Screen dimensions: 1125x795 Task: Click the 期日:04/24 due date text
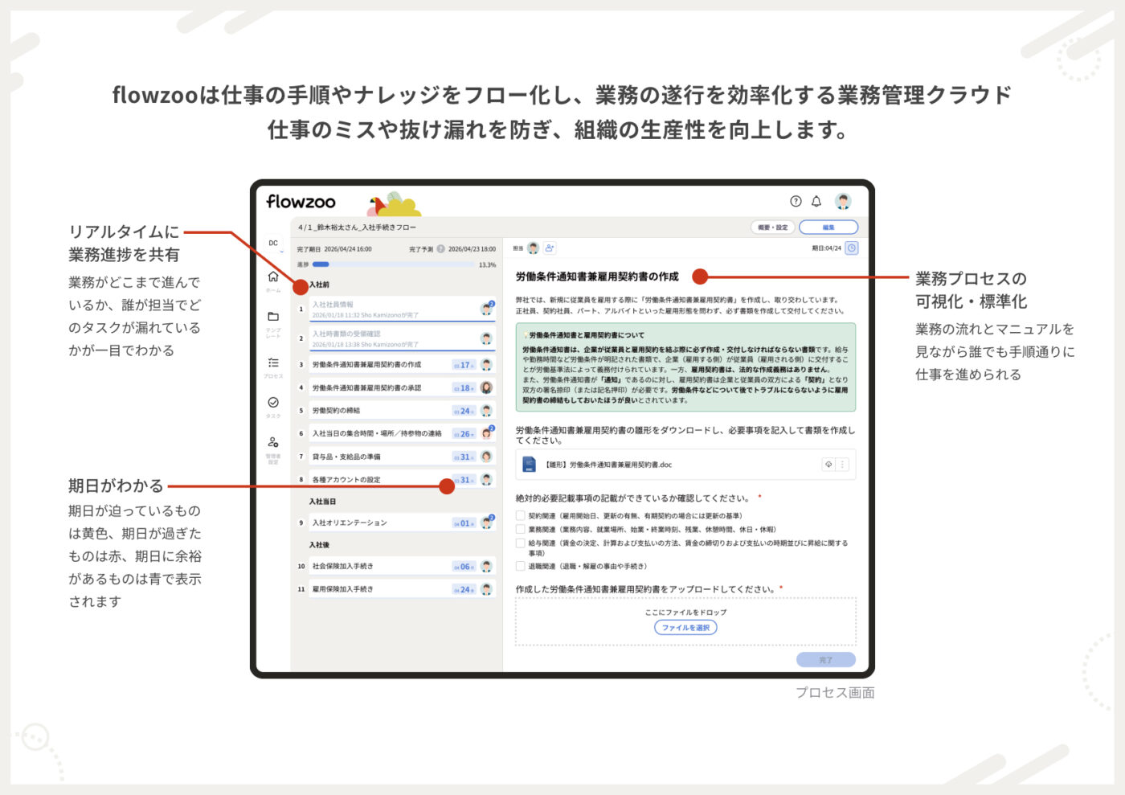(x=827, y=248)
